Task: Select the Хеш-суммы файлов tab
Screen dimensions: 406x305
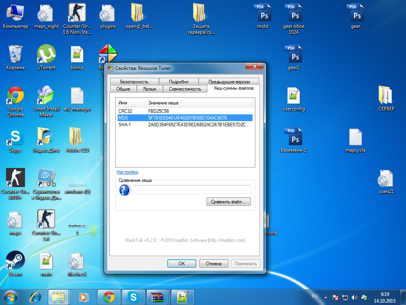Action: pyautogui.click(x=234, y=88)
